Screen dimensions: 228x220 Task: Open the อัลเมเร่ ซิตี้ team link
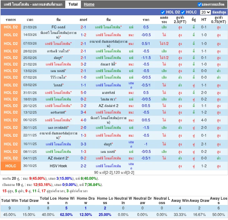point(108,64)
